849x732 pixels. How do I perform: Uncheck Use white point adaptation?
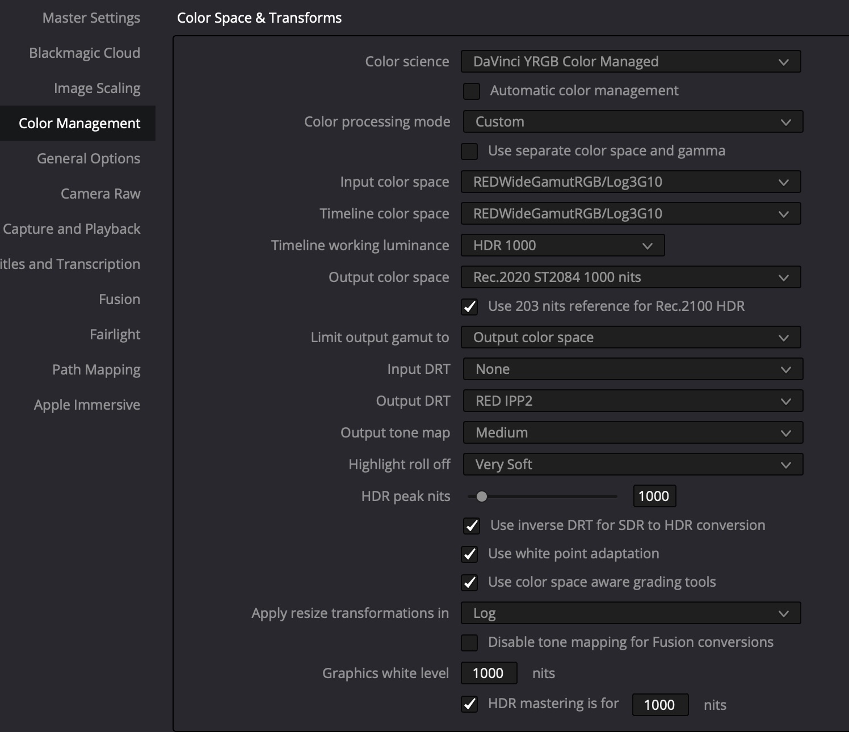click(469, 554)
